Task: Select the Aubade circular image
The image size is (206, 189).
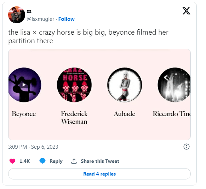Action: click(x=125, y=85)
